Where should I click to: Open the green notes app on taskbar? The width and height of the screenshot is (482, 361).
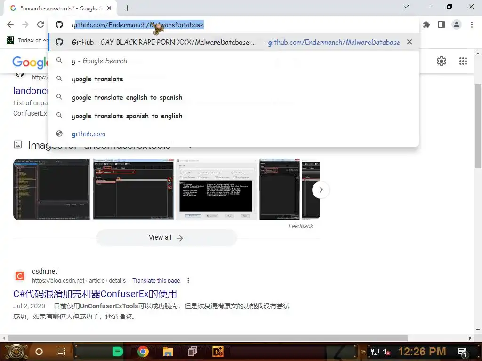118,352
